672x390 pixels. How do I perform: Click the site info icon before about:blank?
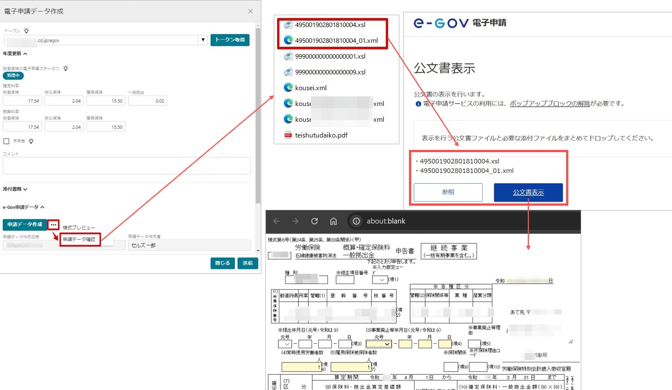356,221
